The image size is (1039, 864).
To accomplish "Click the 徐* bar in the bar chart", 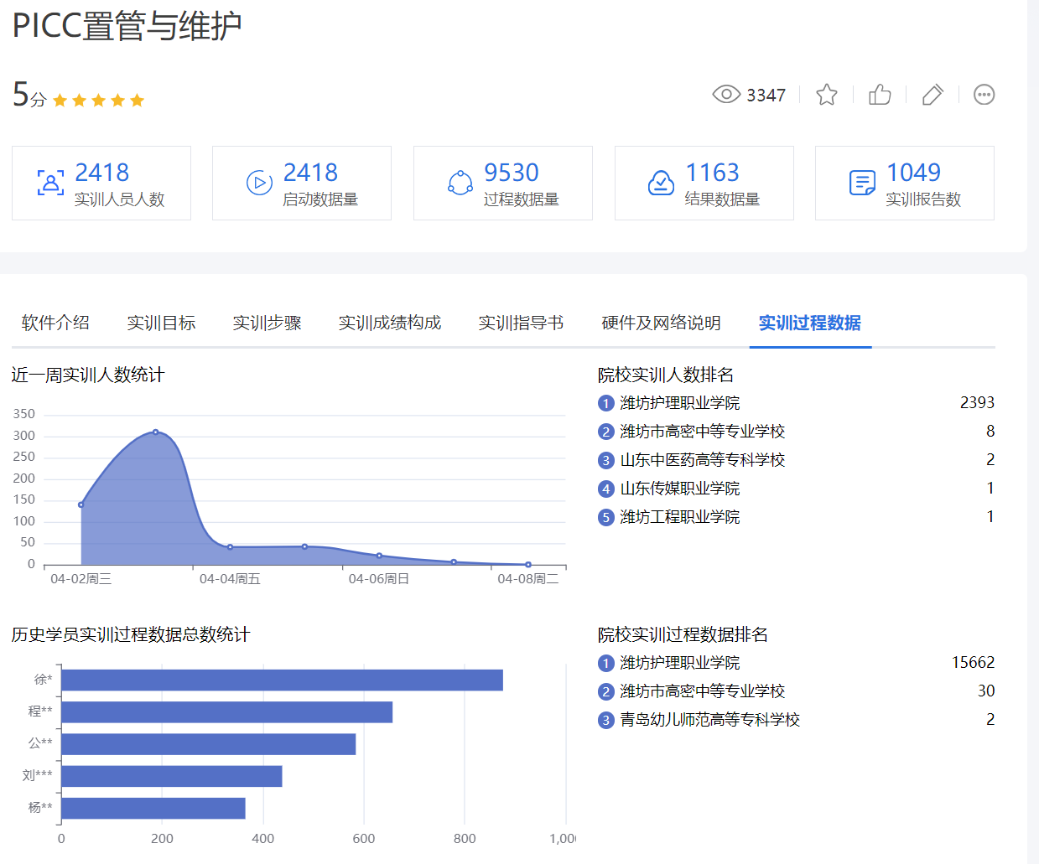I will (x=282, y=680).
